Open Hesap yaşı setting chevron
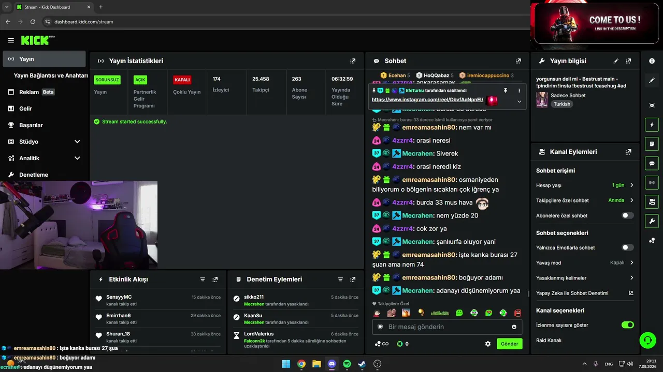Viewport: 663px width, 372px height. click(631, 185)
